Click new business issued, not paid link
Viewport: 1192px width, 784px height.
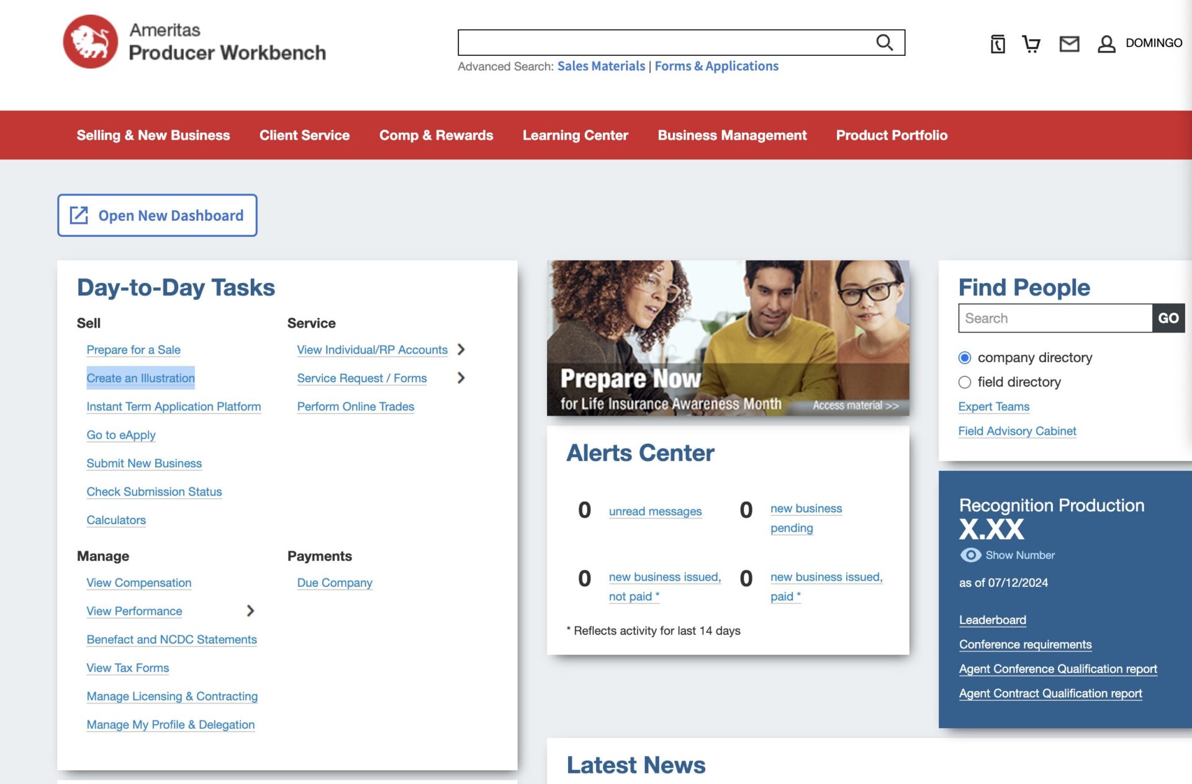coord(665,587)
